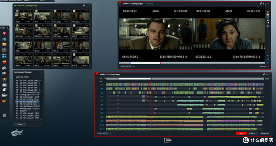Expand the A1 track with plus sign
Viewport: 276px width, 146px height.
coord(97,89)
